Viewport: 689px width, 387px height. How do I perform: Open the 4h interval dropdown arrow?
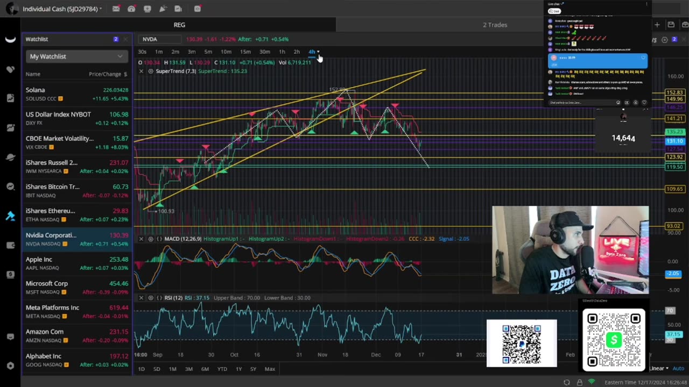point(318,52)
